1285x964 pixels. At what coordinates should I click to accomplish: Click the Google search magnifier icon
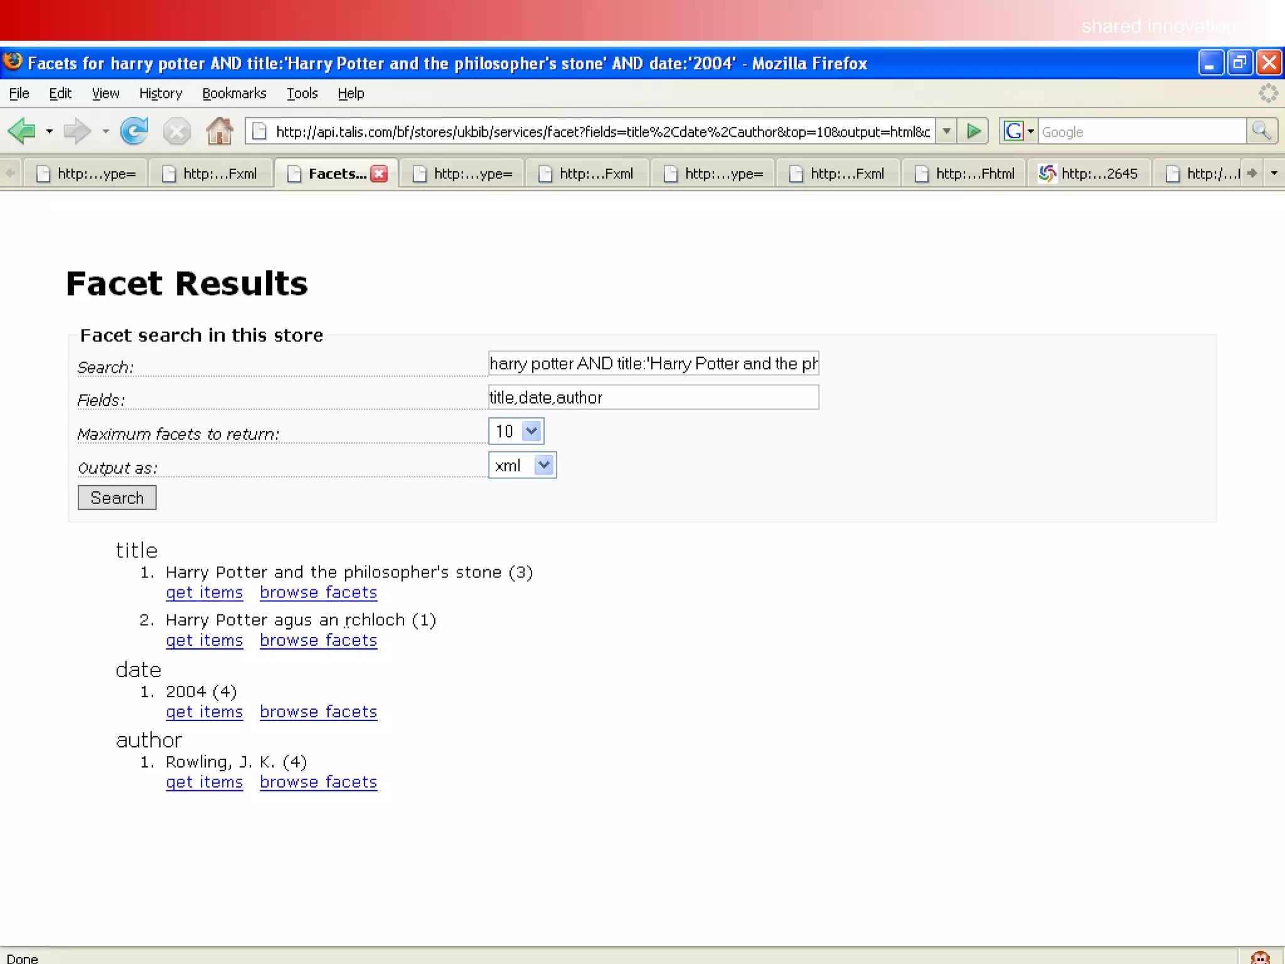pos(1261,131)
